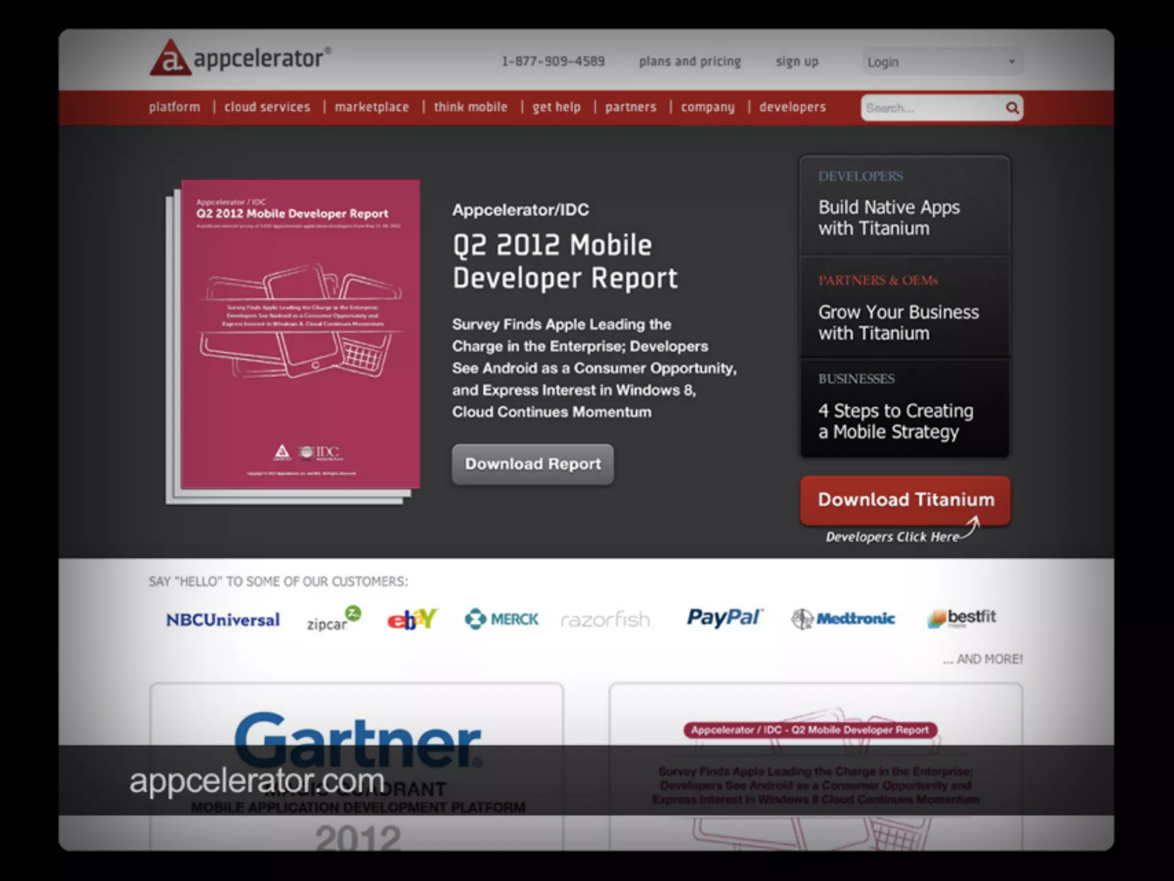
Task: Click the Merck customer logo
Action: coord(502,619)
